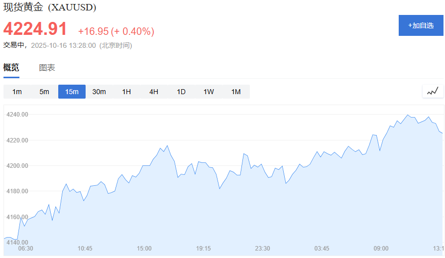Click the 09:00 time axis label
Viewport: 445px width, 258px height.
(381, 249)
